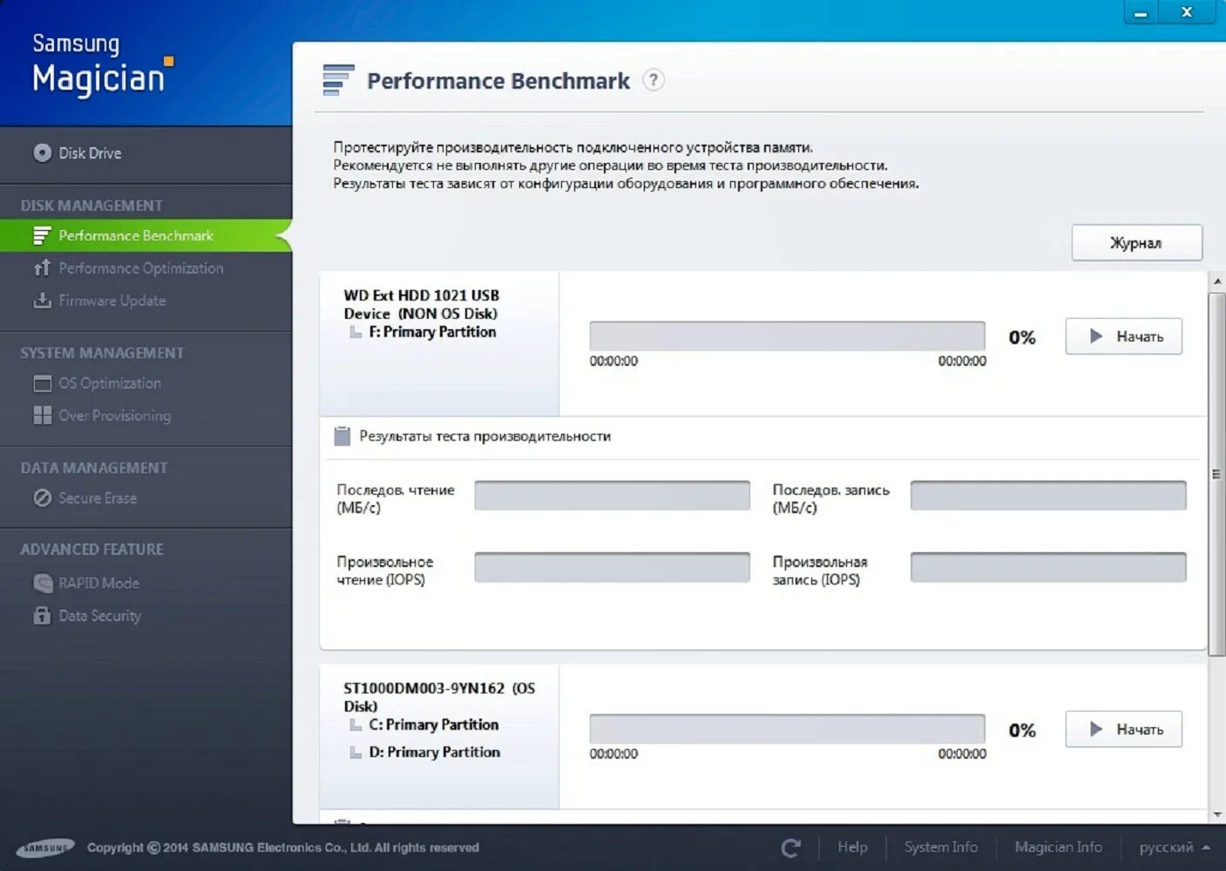Select Performance Benchmark in the sidebar

(x=146, y=235)
